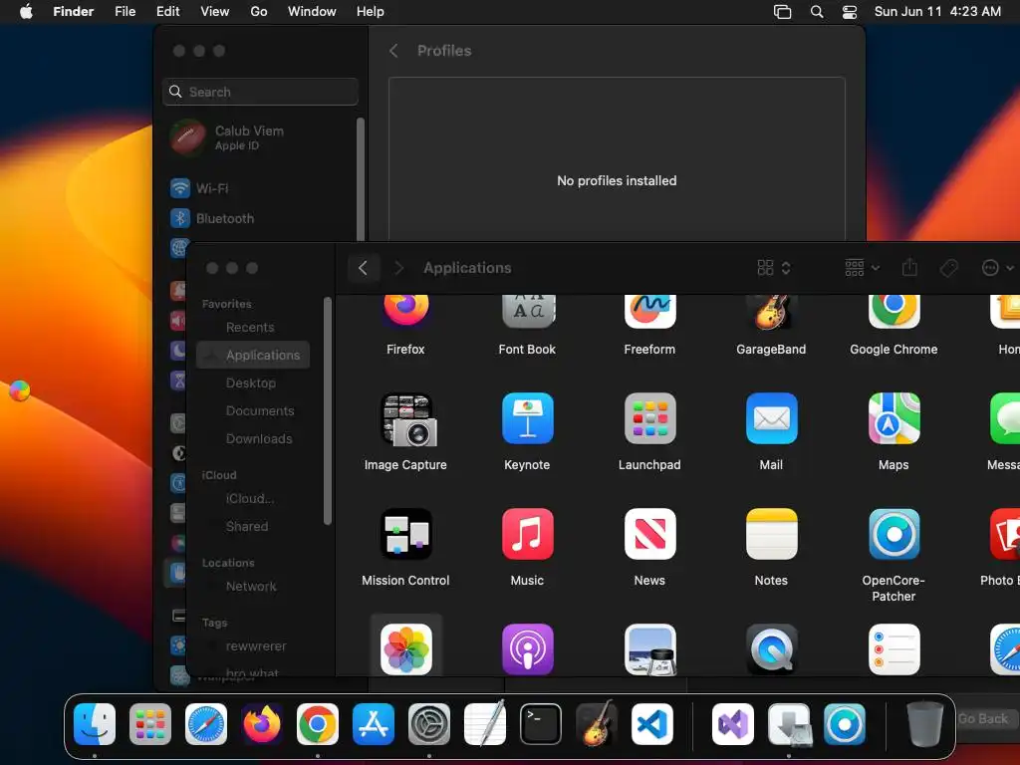Viewport: 1020px width, 765px height.
Task: Open the Firefox app in Applications
Action: click(406, 311)
